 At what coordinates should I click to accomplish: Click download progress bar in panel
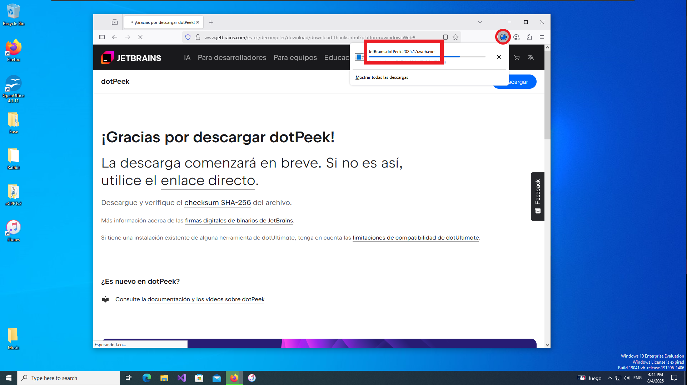tap(427, 57)
